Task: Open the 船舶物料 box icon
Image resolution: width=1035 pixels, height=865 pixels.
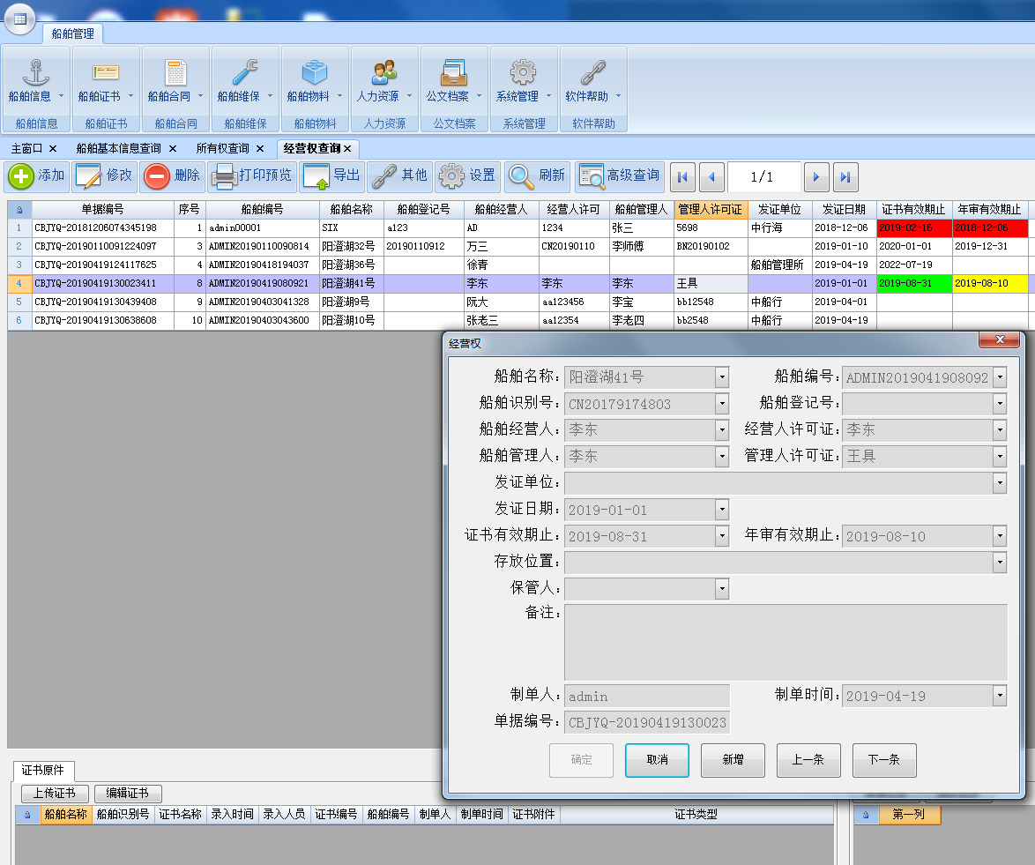Action: [315, 72]
